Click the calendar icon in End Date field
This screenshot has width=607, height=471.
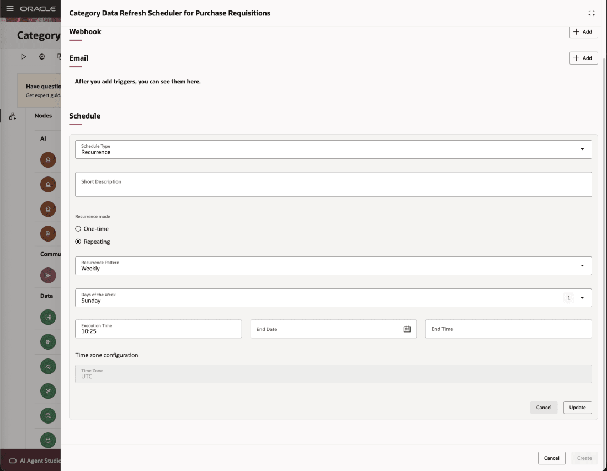point(407,329)
